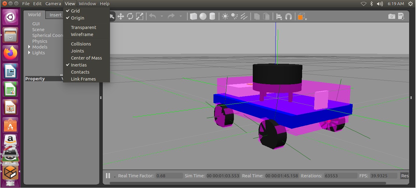
Task: Open the Camera menu
Action: [x=53, y=4]
